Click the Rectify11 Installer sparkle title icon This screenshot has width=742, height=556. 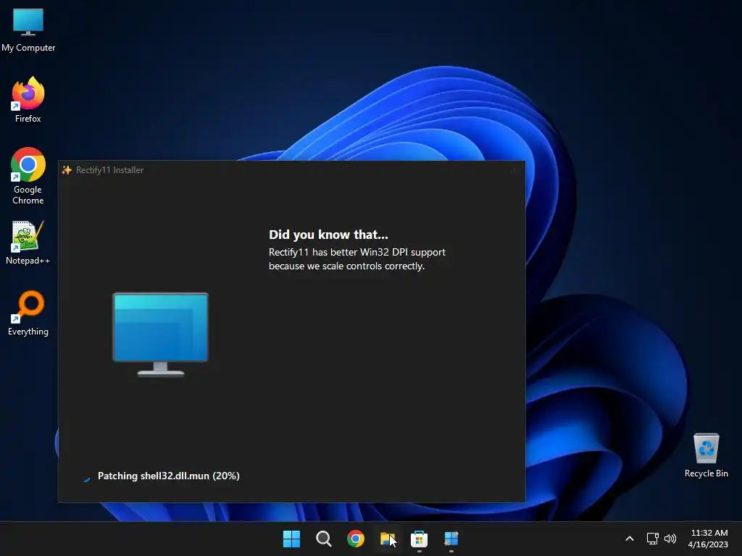click(67, 169)
